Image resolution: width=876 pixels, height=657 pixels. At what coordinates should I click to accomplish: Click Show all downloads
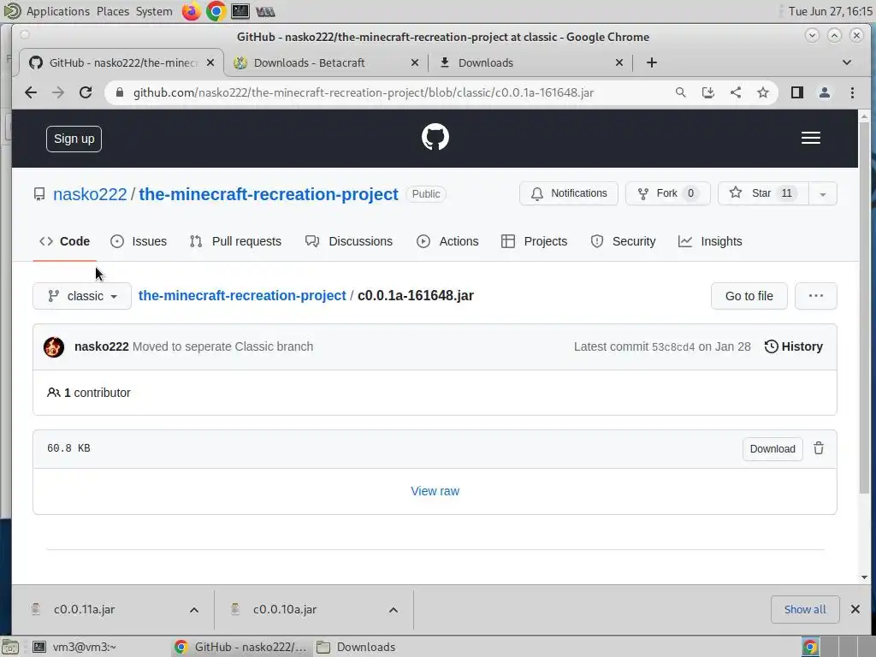point(805,609)
